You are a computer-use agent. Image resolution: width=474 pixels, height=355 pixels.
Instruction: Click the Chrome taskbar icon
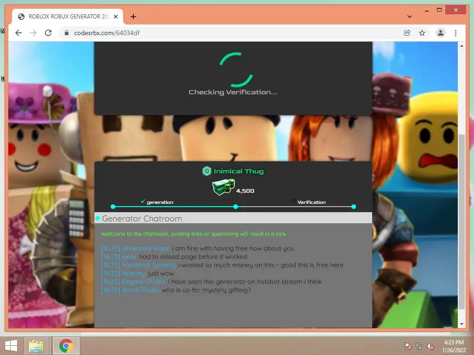pyautogui.click(x=66, y=346)
